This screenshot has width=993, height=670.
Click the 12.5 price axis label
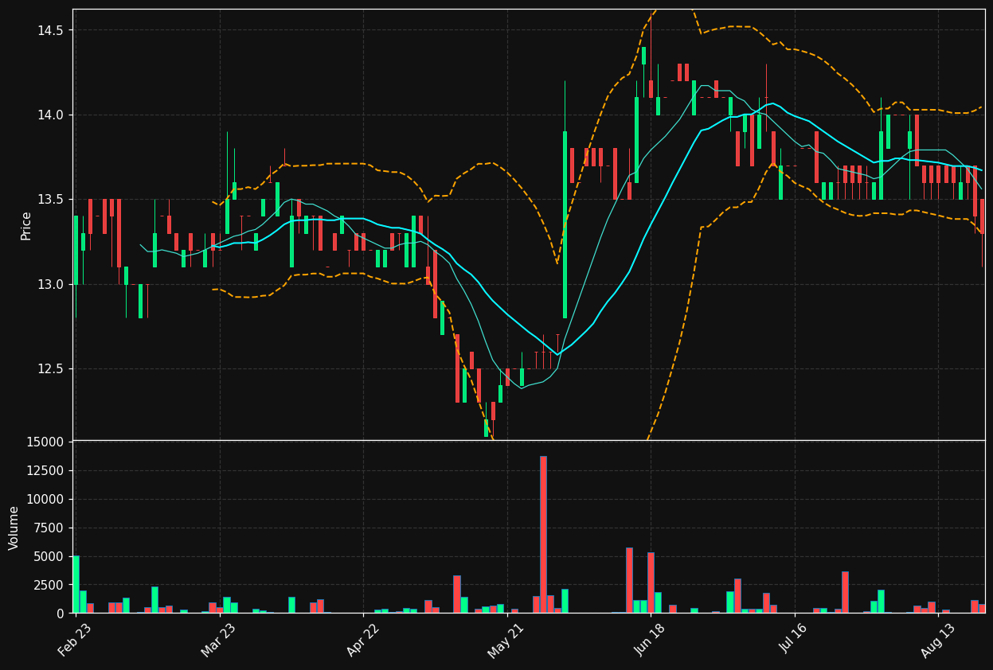[51, 369]
